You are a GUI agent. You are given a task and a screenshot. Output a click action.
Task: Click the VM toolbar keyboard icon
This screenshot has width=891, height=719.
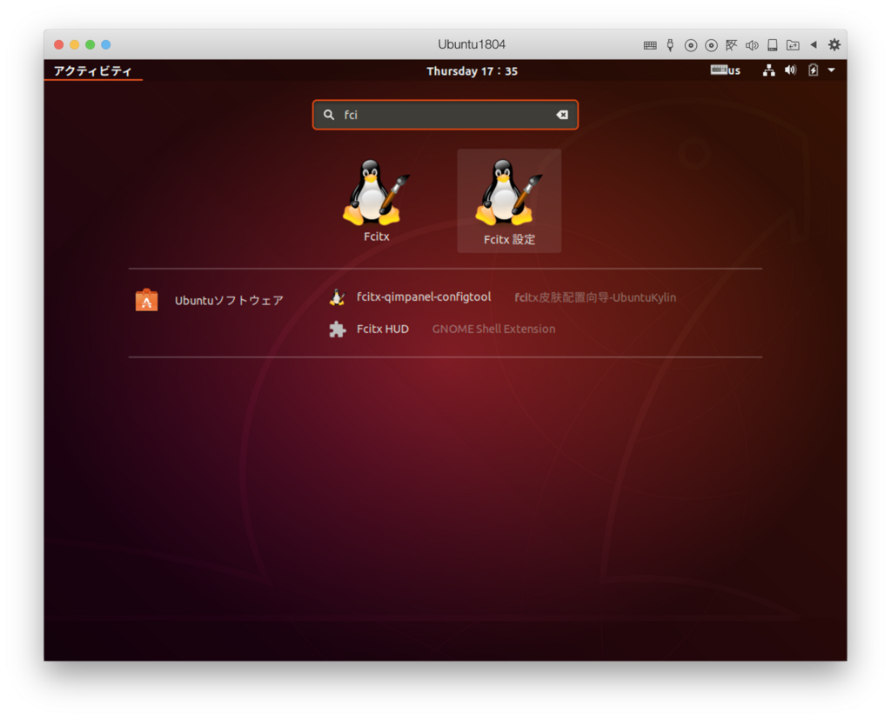tap(650, 45)
